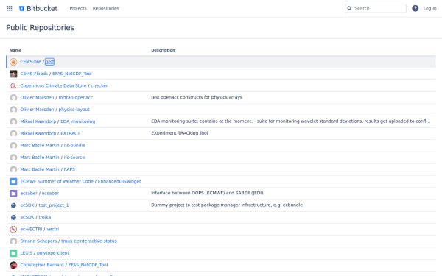
Task: Open the LEXIS project link
Action: 27,253
